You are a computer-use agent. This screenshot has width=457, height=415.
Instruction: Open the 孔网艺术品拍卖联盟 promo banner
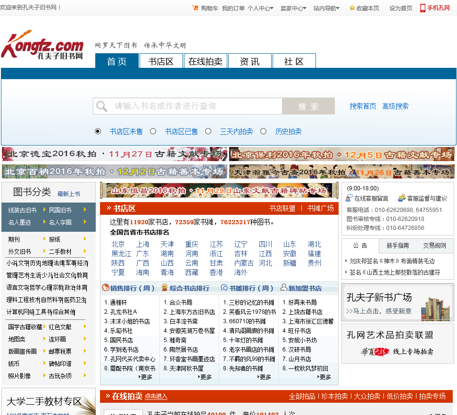click(x=398, y=344)
